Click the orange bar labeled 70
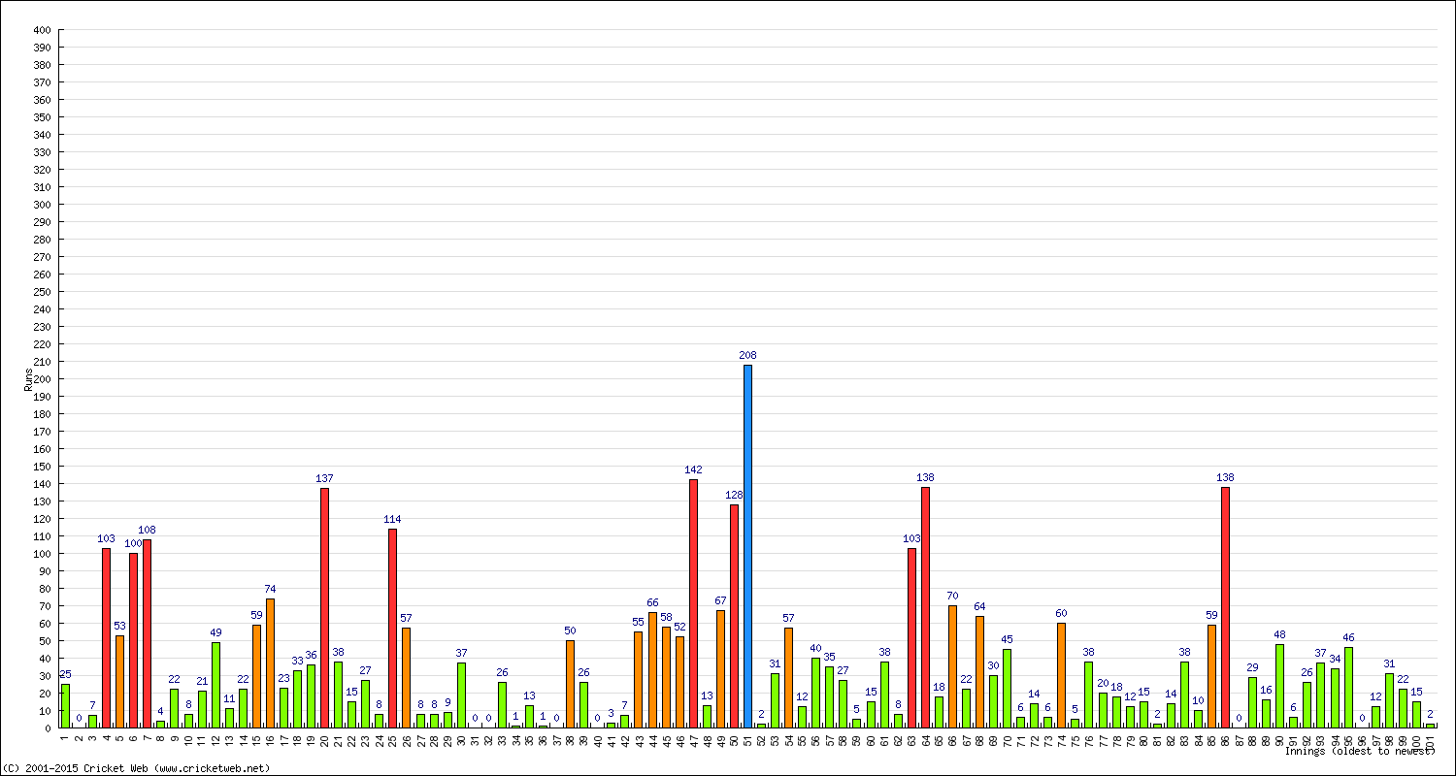1456x776 pixels. [x=952, y=666]
